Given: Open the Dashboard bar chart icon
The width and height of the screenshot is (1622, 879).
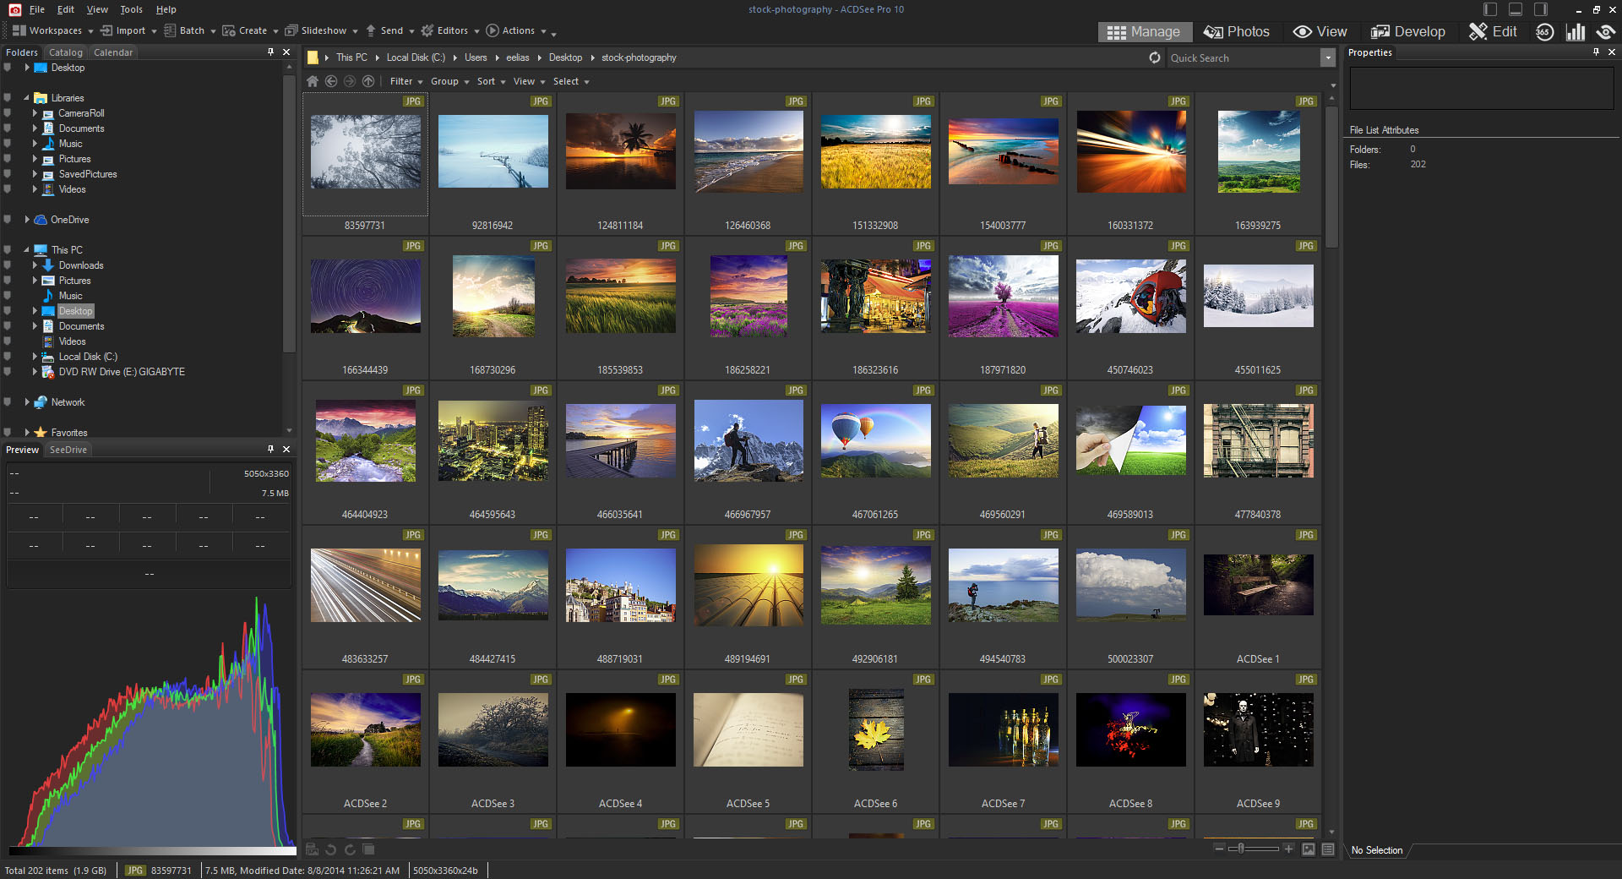Looking at the screenshot, I should 1575,32.
